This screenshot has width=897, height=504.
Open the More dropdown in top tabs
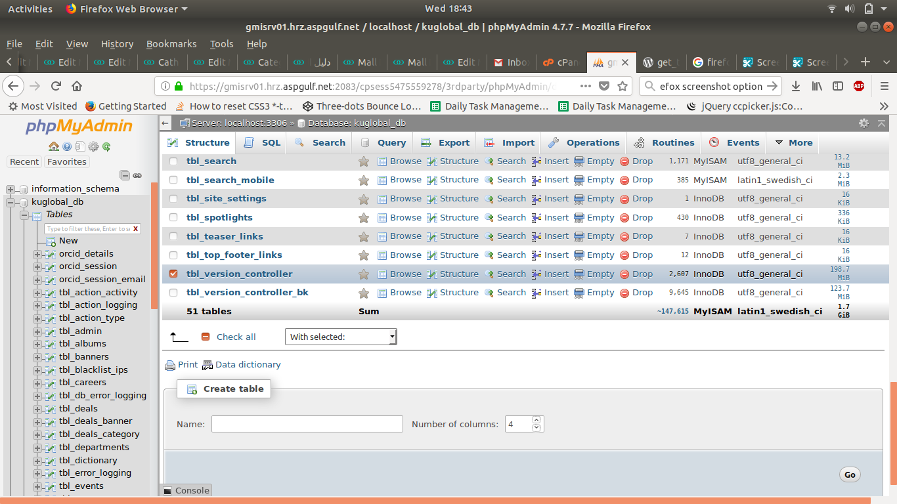point(793,142)
